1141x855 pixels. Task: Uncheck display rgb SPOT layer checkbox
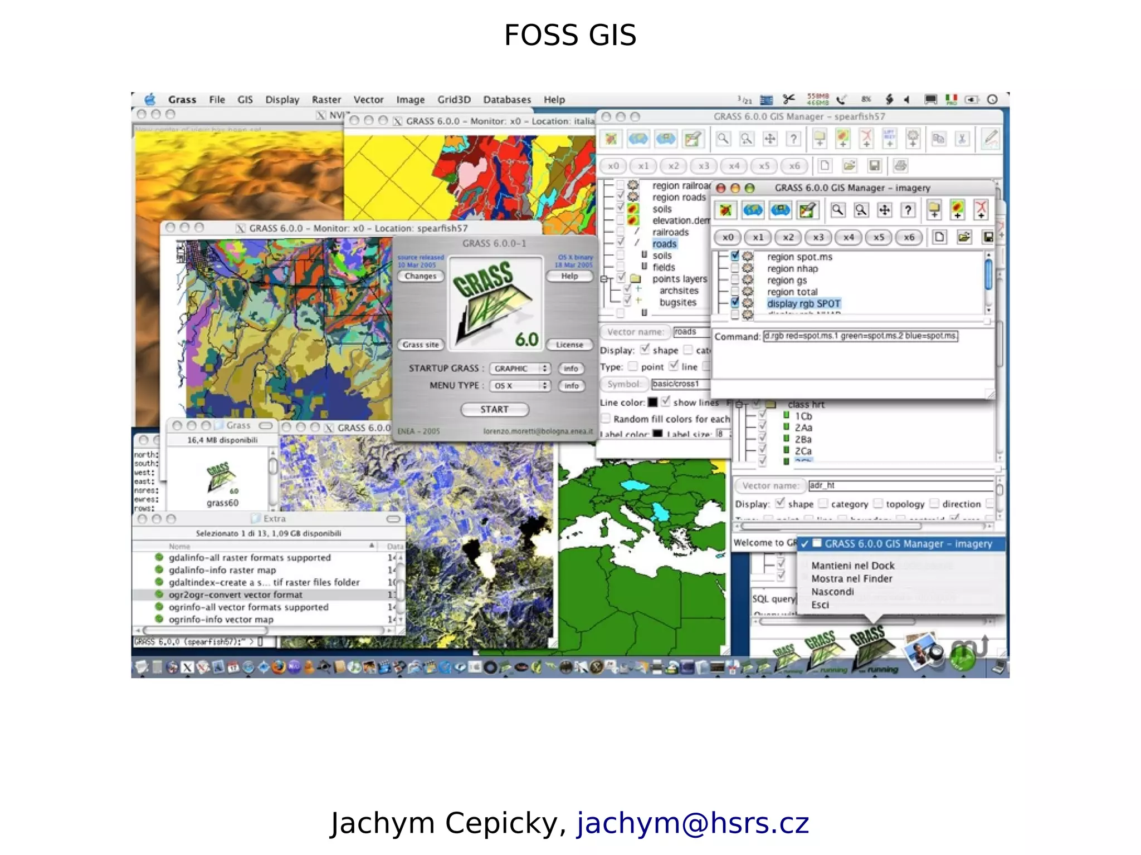click(x=735, y=303)
